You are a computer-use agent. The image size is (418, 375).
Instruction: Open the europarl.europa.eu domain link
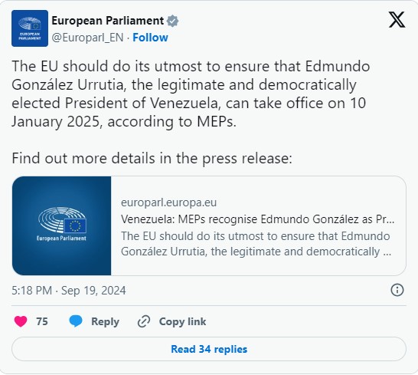(168, 202)
